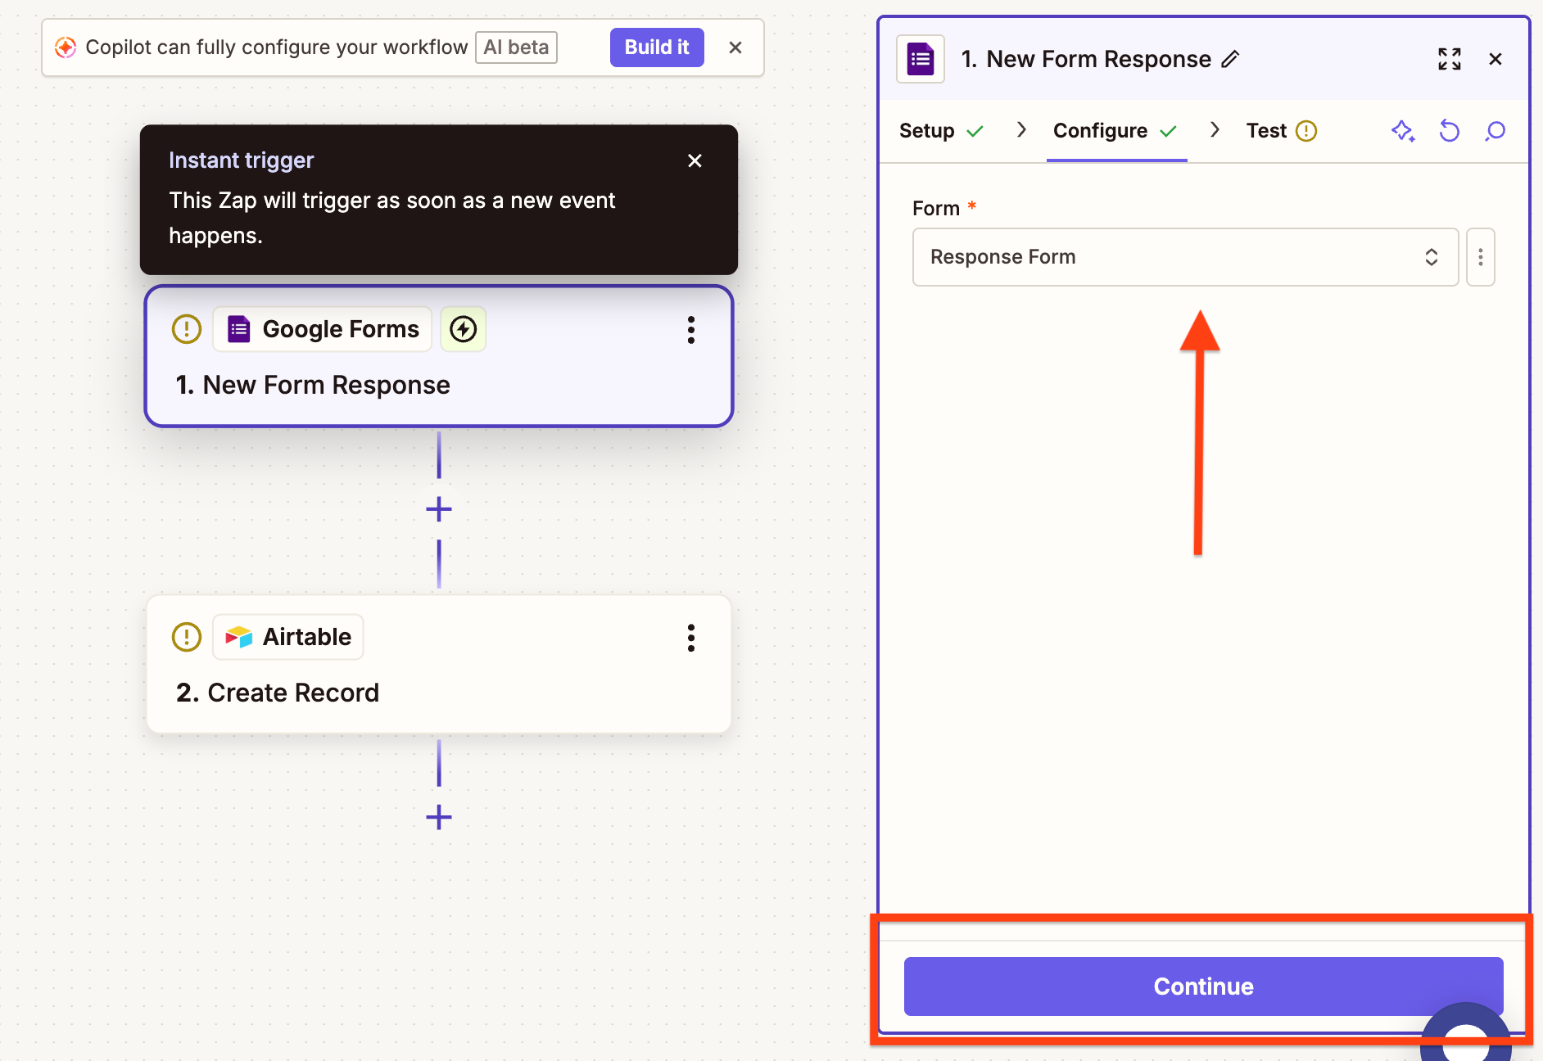
Task: Open the three-dot menu on the Create Record step
Action: (691, 638)
